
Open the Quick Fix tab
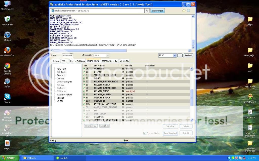click(124, 61)
